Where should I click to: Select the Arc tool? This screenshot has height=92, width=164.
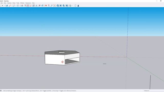(x=14, y=6)
